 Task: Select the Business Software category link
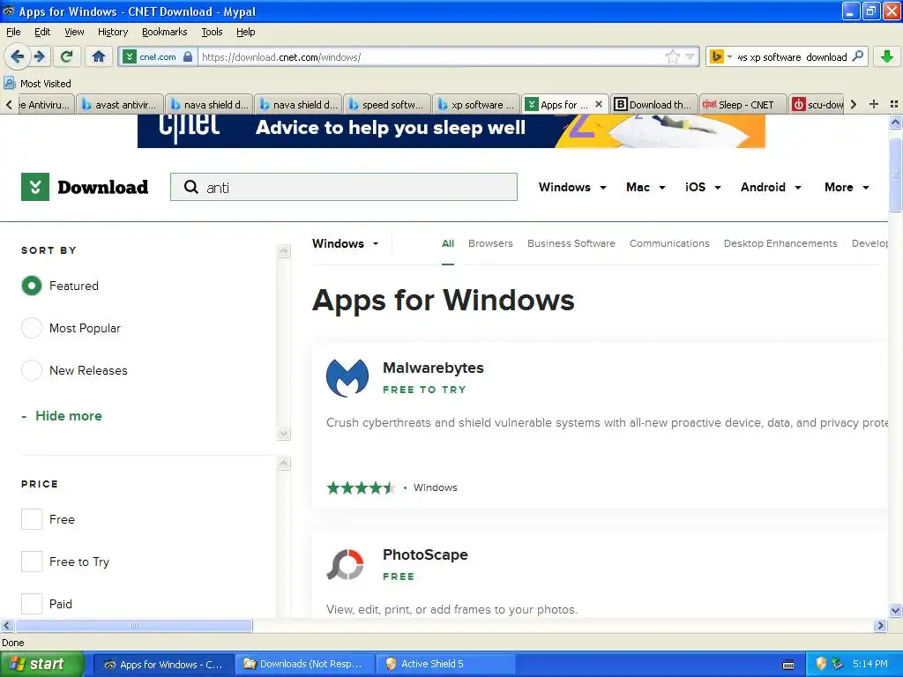pos(571,243)
